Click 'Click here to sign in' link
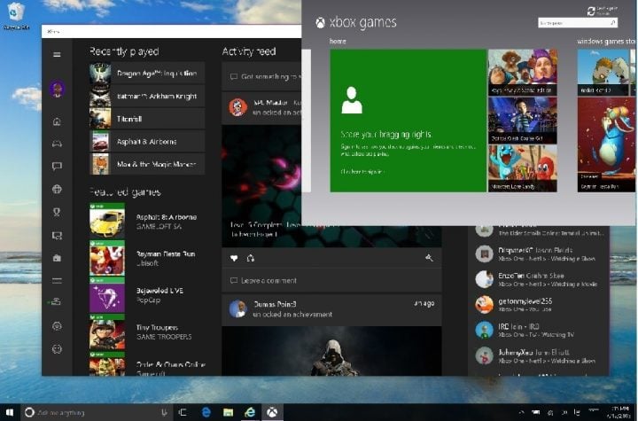 tap(362, 172)
